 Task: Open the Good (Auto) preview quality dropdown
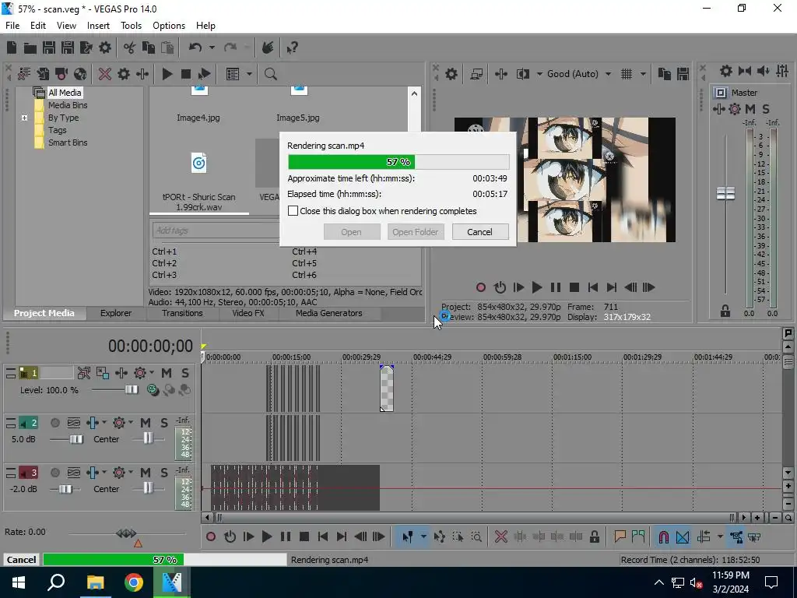(608, 74)
